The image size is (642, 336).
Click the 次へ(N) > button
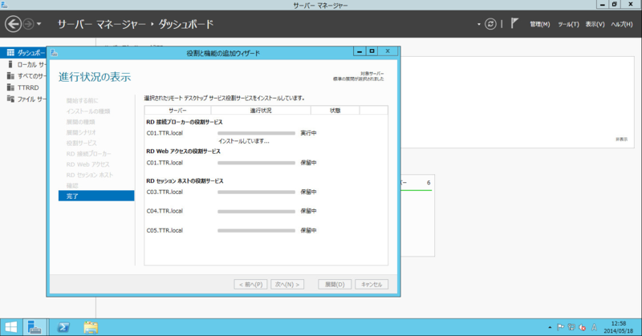(287, 285)
